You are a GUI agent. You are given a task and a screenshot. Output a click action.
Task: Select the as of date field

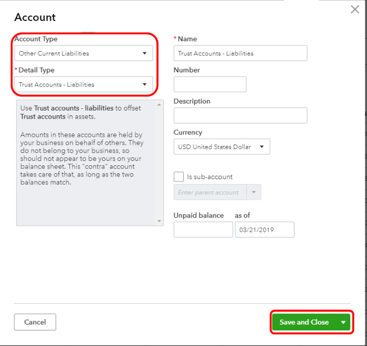264,230
